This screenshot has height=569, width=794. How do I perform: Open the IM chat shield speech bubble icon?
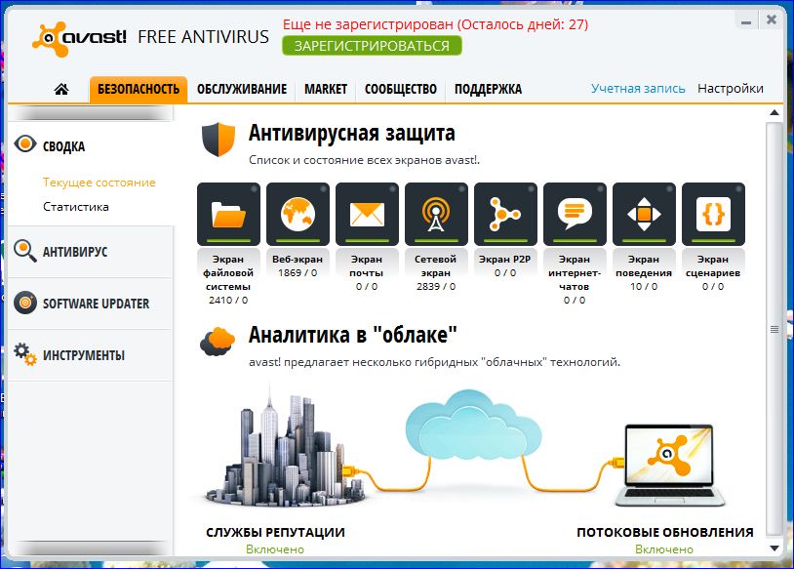(575, 214)
